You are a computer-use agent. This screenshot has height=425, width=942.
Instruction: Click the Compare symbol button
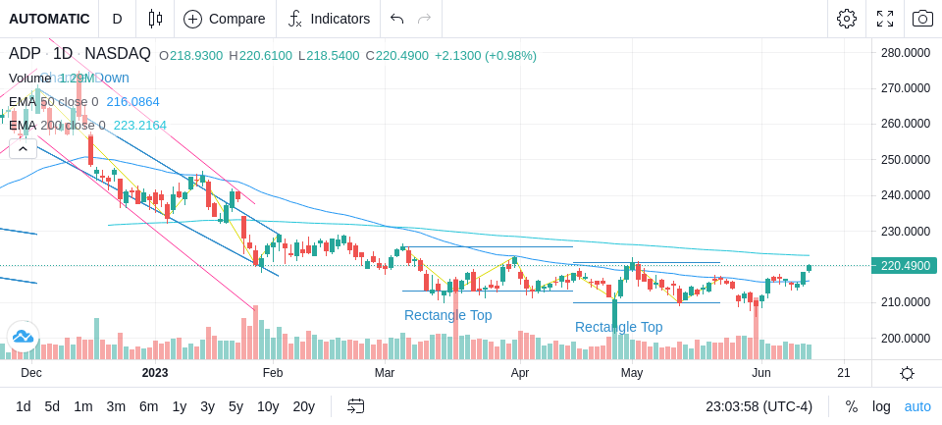point(226,19)
